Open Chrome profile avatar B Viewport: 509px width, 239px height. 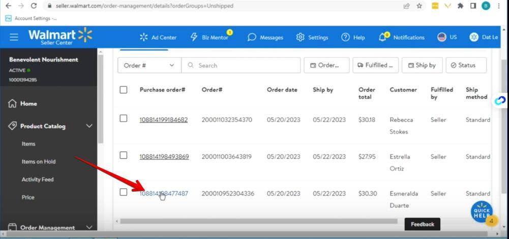(x=486, y=6)
